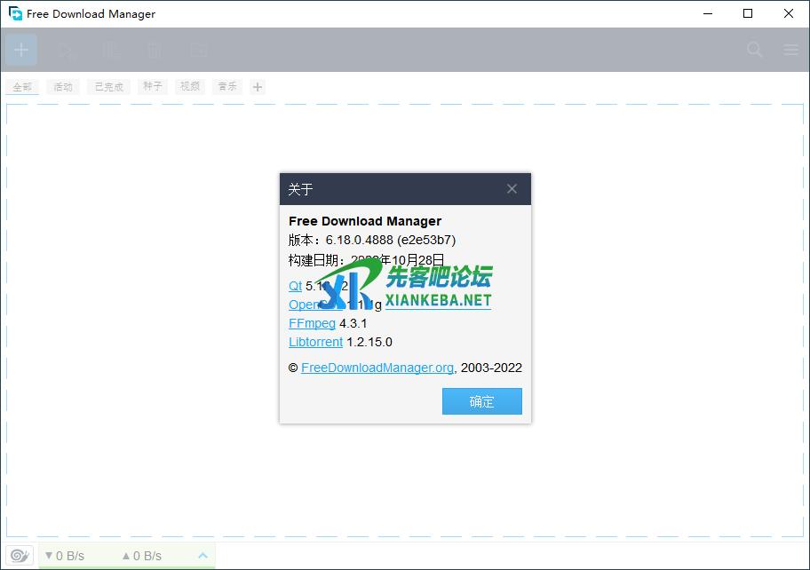Expand the speed panel chevron
Image resolution: width=810 pixels, height=570 pixels.
pos(202,556)
